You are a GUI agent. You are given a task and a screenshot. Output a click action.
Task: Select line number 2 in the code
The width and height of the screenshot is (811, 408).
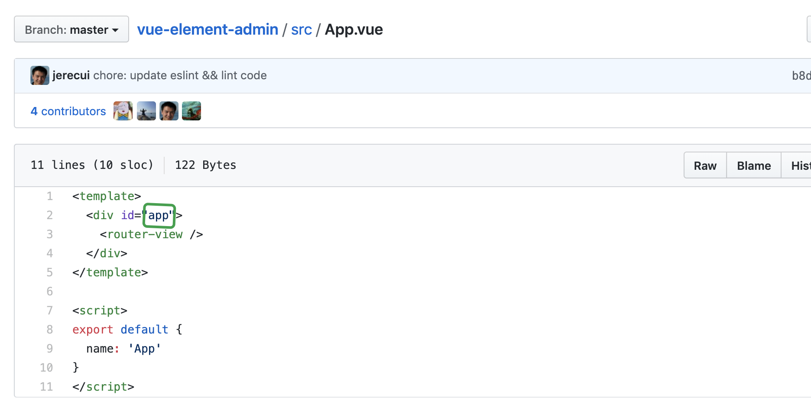coord(49,215)
